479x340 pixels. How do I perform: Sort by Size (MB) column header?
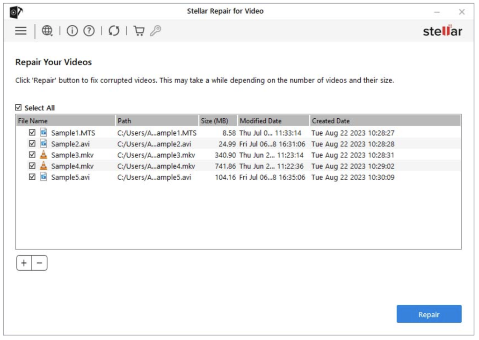point(218,121)
